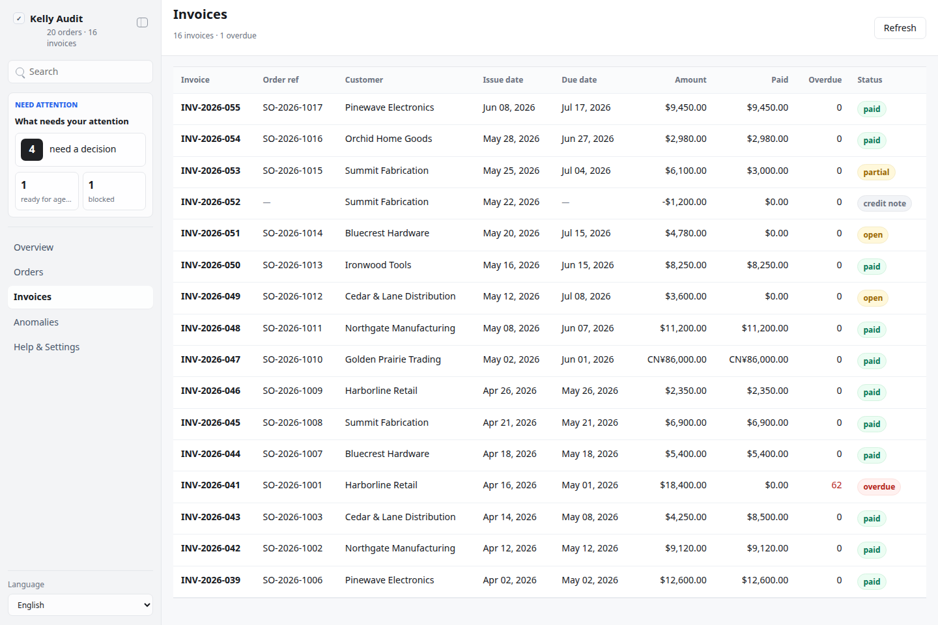Image resolution: width=938 pixels, height=625 pixels.
Task: Click the $8,500.00 paid value
Action: 767,517
